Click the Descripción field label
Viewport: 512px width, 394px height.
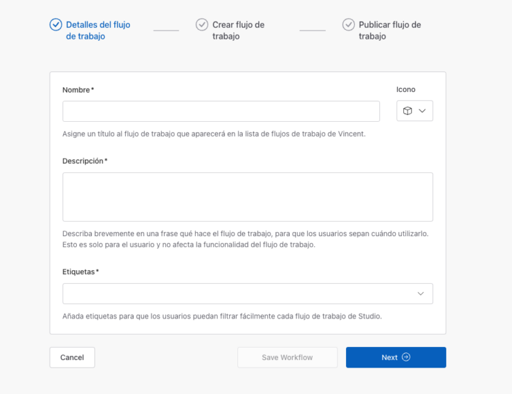[83, 161]
